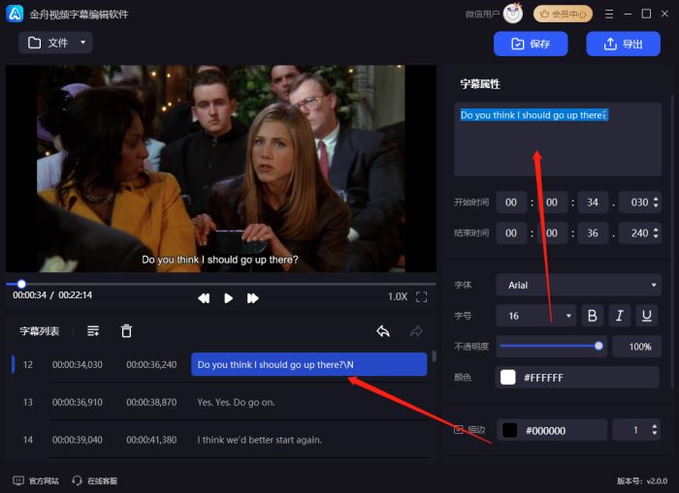
Task: Click the subtitle list scrollbar
Action: coord(434,357)
